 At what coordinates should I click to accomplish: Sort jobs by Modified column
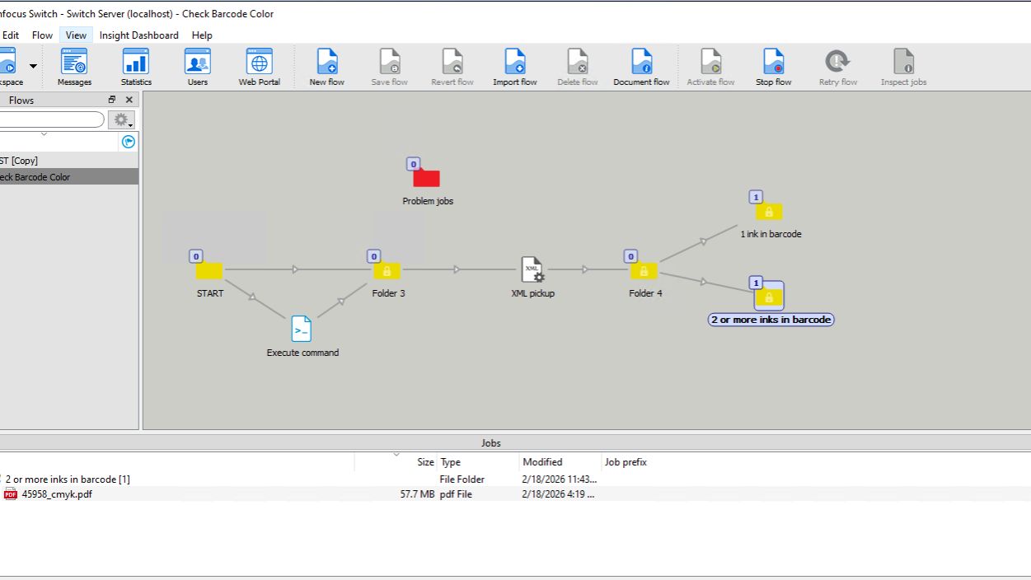560,462
